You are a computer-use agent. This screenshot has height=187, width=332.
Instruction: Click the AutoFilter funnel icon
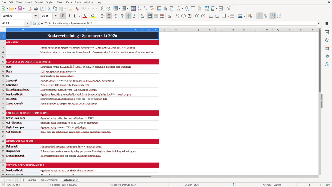click(x=152, y=9)
